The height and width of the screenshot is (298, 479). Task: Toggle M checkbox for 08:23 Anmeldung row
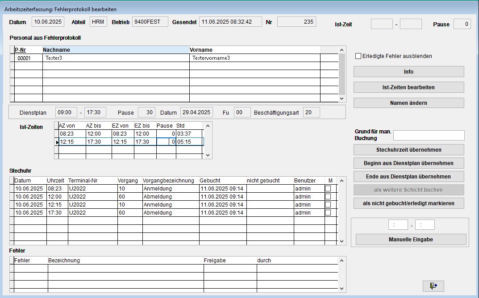[x=328, y=189]
